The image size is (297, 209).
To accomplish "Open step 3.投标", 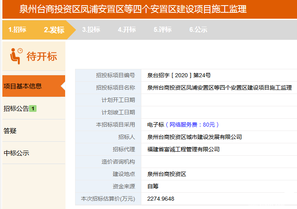I will 91,29.
